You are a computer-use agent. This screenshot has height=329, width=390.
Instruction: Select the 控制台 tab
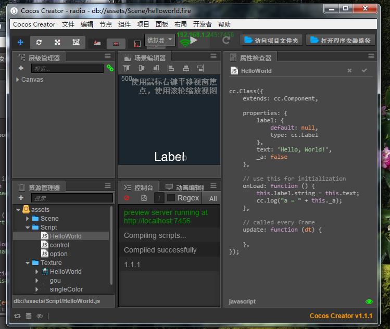pyautogui.click(x=139, y=187)
